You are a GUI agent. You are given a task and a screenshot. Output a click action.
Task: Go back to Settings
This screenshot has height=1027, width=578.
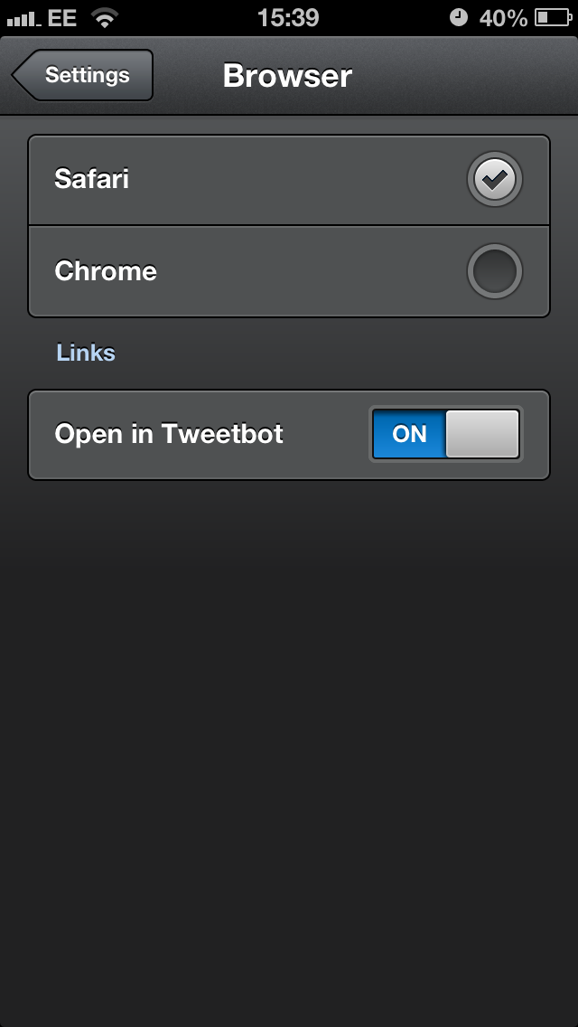tap(82, 75)
